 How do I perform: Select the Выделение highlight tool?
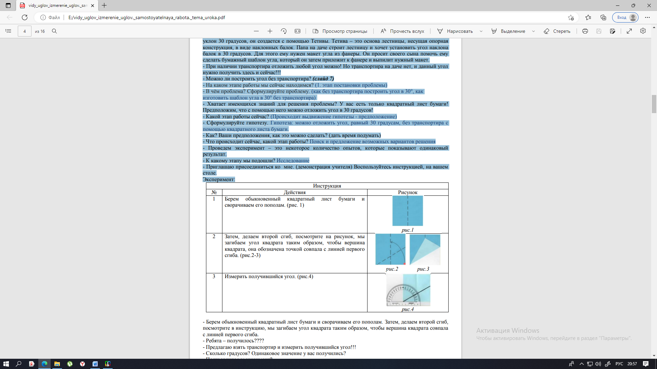click(x=508, y=31)
